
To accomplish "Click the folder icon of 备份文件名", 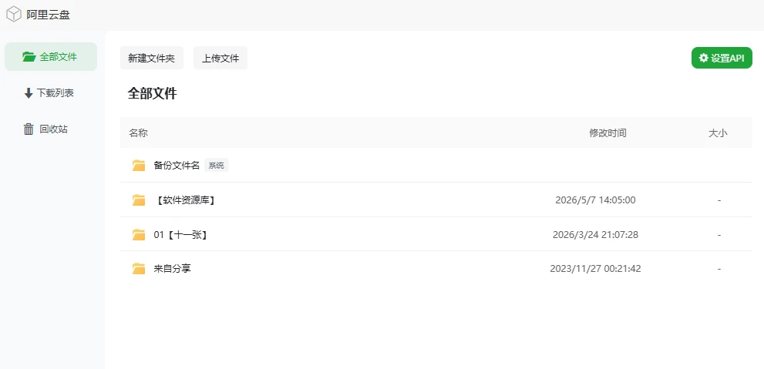I will click(139, 166).
